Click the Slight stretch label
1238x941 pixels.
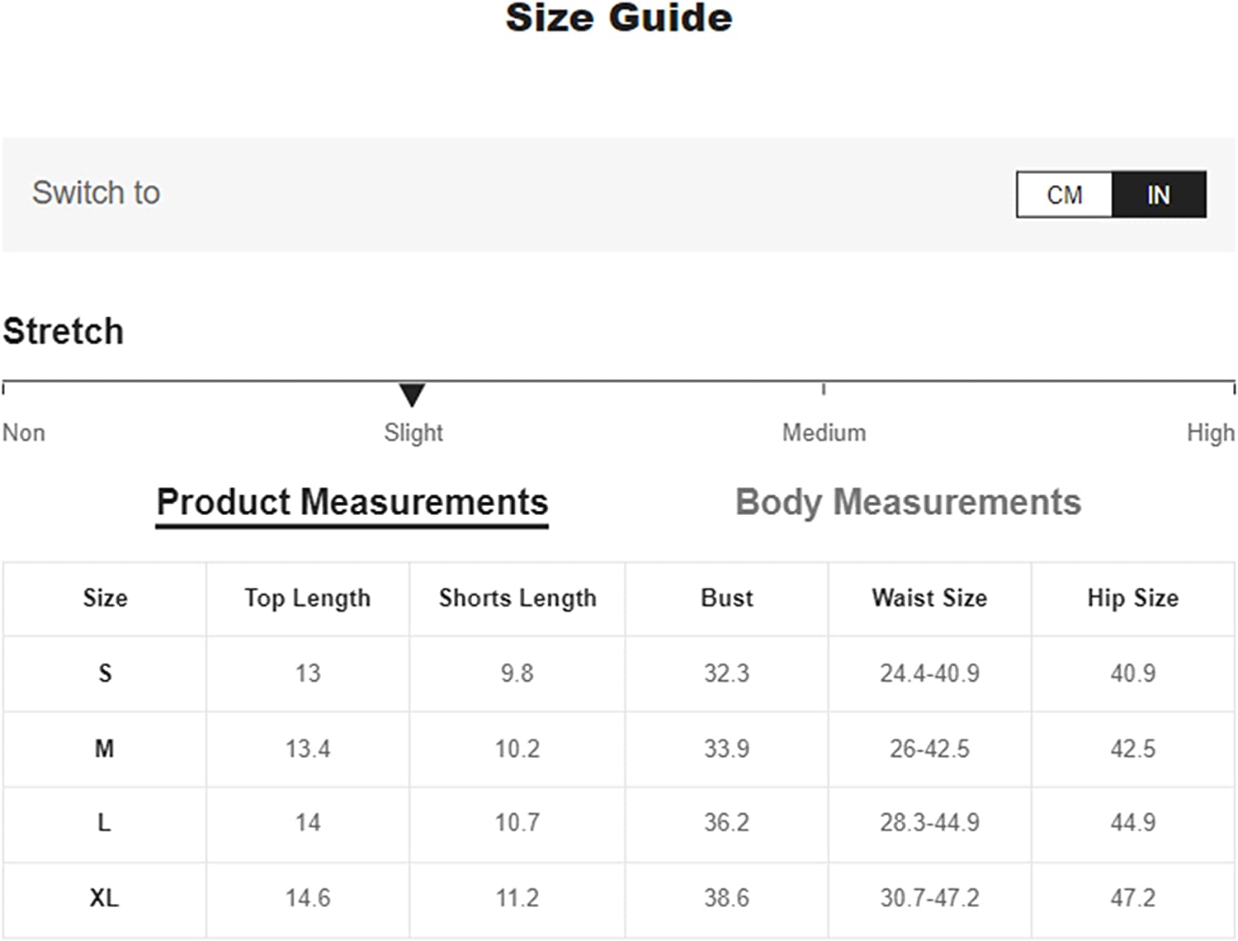(x=413, y=433)
